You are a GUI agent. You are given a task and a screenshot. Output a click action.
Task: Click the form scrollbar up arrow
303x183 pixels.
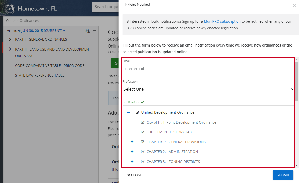tap(297, 60)
